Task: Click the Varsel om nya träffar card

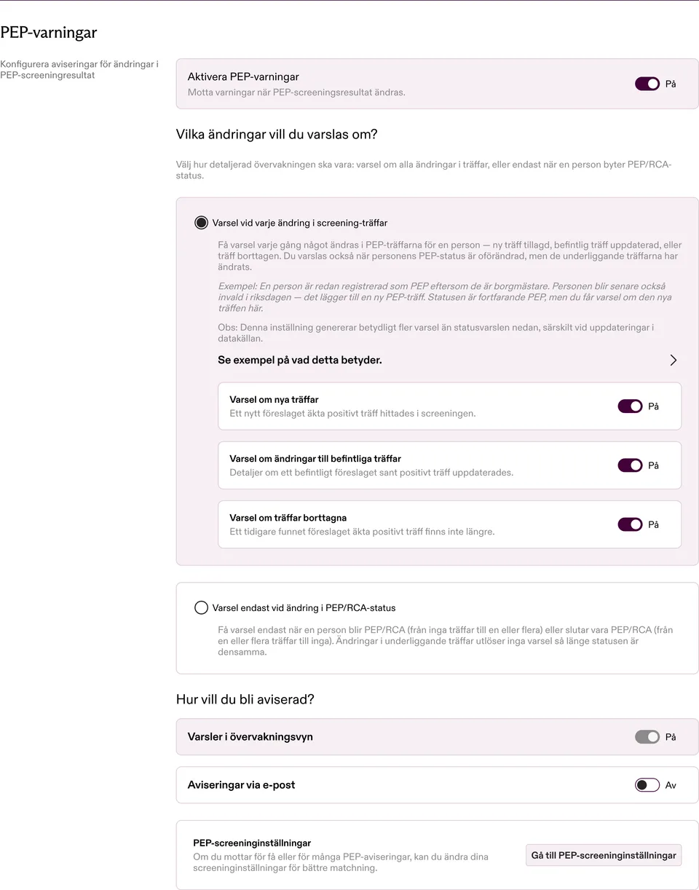Action: 450,406
